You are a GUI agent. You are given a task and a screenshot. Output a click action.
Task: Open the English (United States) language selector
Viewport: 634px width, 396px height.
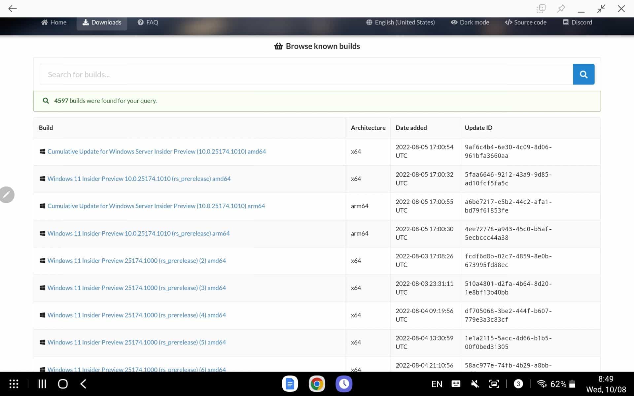(401, 22)
